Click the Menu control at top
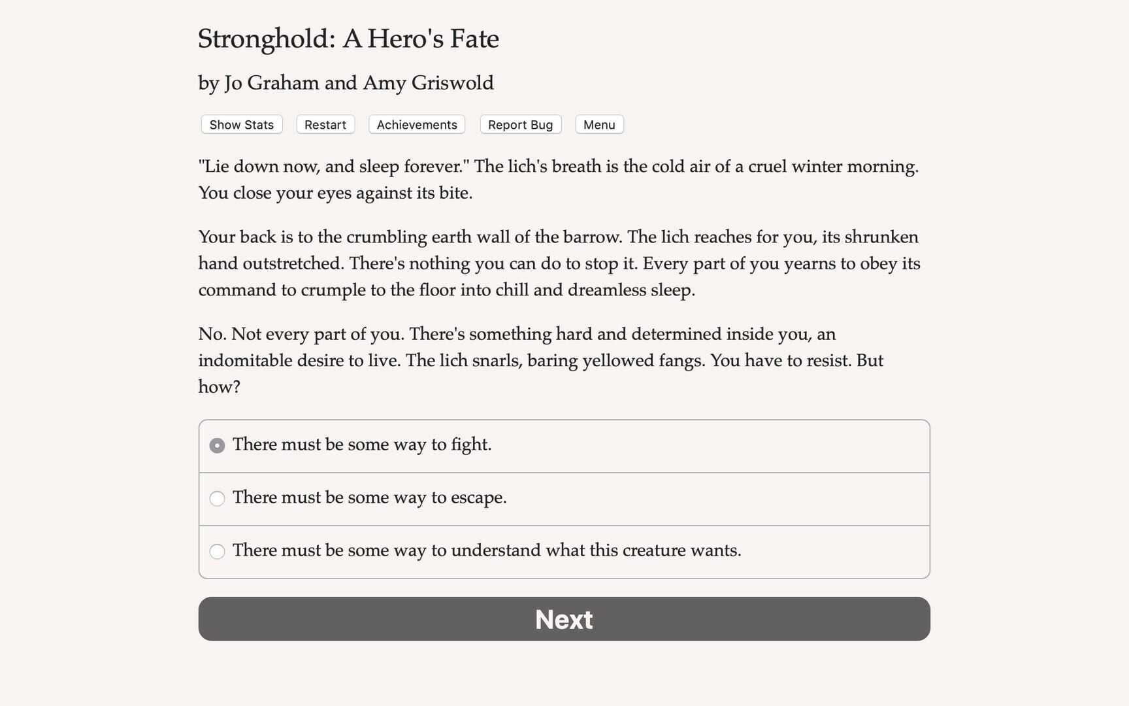This screenshot has height=706, width=1129. pos(598,124)
